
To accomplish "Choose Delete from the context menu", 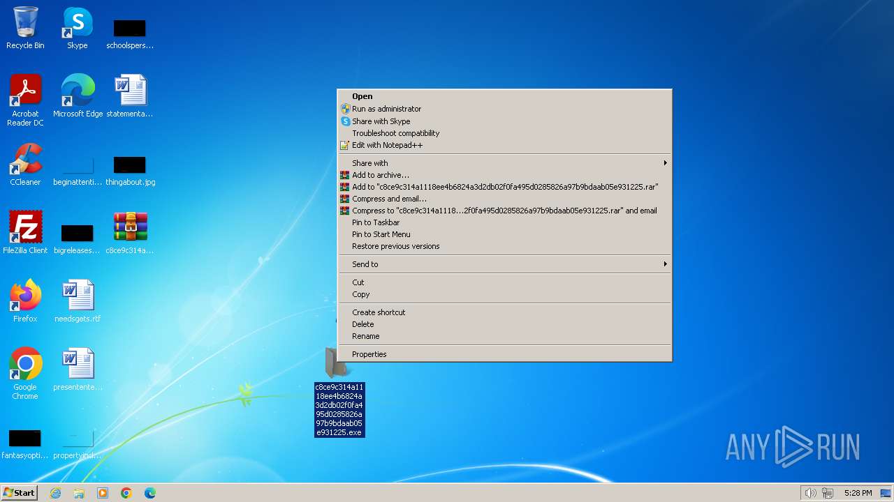I will (504, 324).
